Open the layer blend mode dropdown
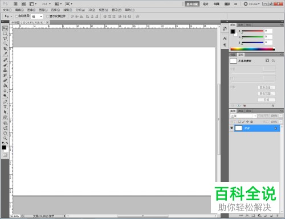285x219 pixels. 243,116
